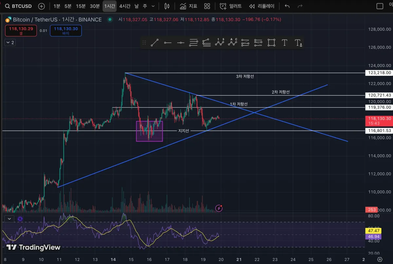This screenshot has width=393, height=264.
Task: Open the layout grid templates icon
Action: click(207, 6)
